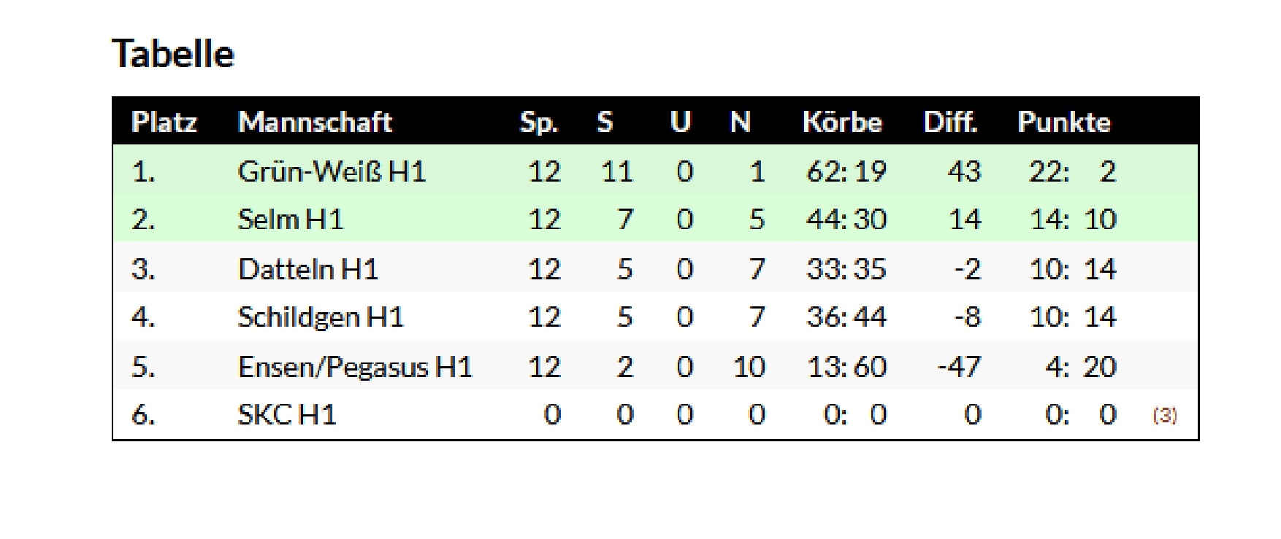Image resolution: width=1281 pixels, height=539 pixels.
Task: Select the Mannschaft column header
Action: tap(315, 122)
